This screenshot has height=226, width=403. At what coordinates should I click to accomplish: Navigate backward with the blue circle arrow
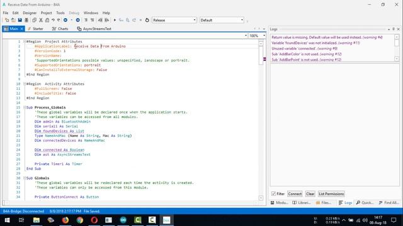click(x=65, y=20)
